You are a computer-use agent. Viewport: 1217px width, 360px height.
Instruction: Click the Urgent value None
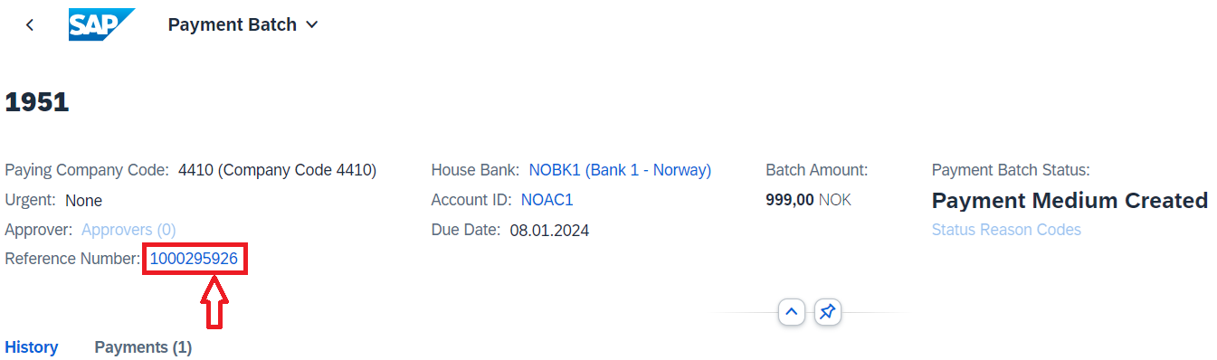[83, 201]
